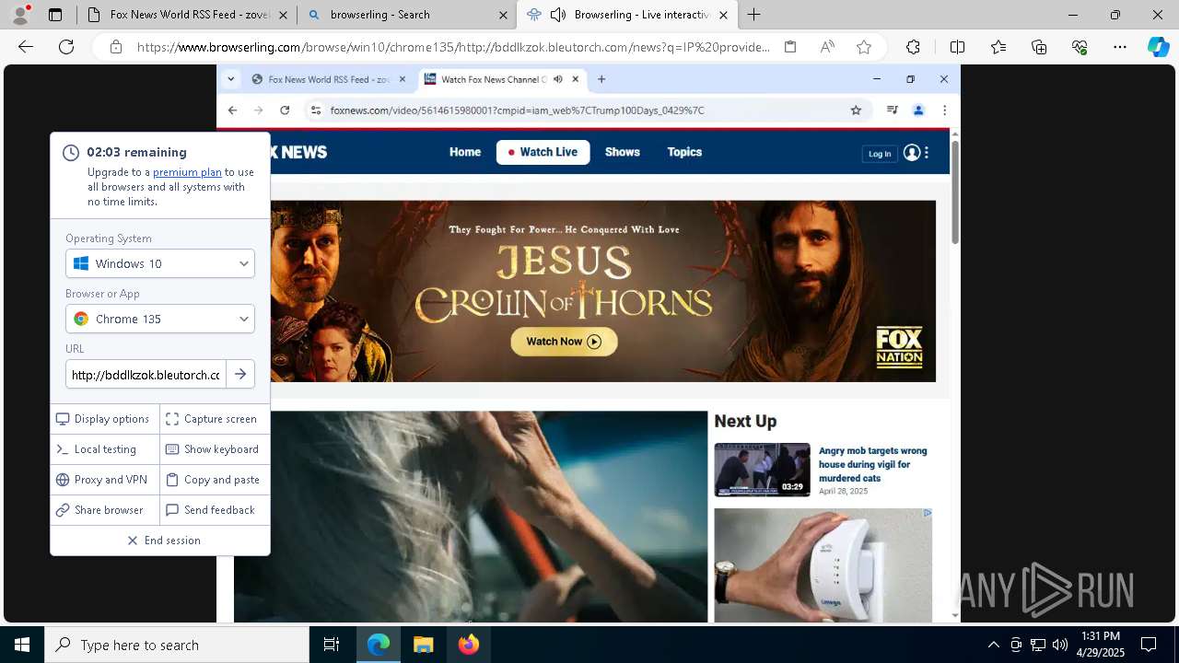
Task: Select Watch Fox News Channel Chrome tab
Action: click(501, 79)
